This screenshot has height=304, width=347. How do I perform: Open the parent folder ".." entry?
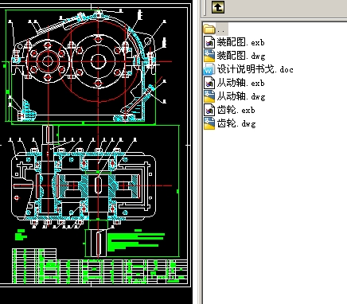[x=216, y=29]
